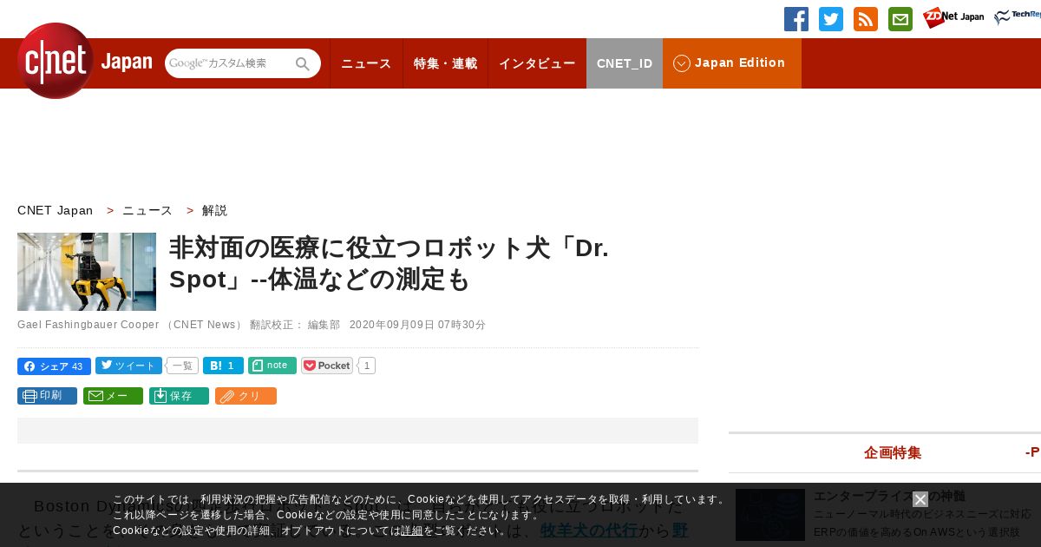Open the RSS feed icon
Viewport: 1041px width, 547px height.
tap(866, 19)
